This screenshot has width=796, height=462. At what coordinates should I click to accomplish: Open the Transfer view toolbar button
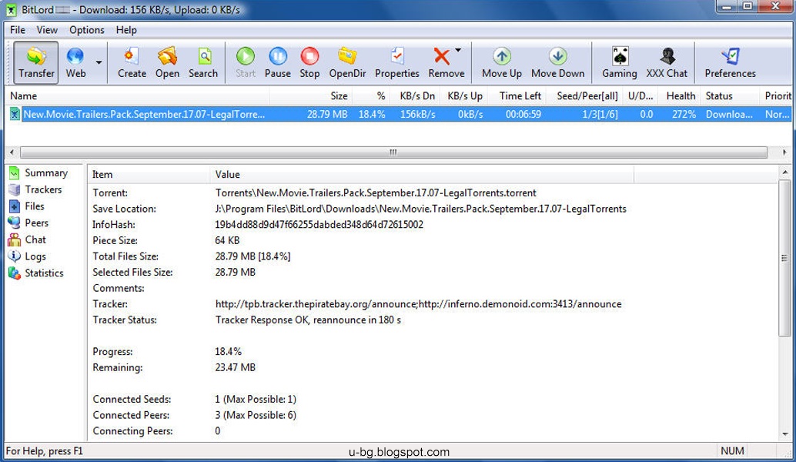35,62
